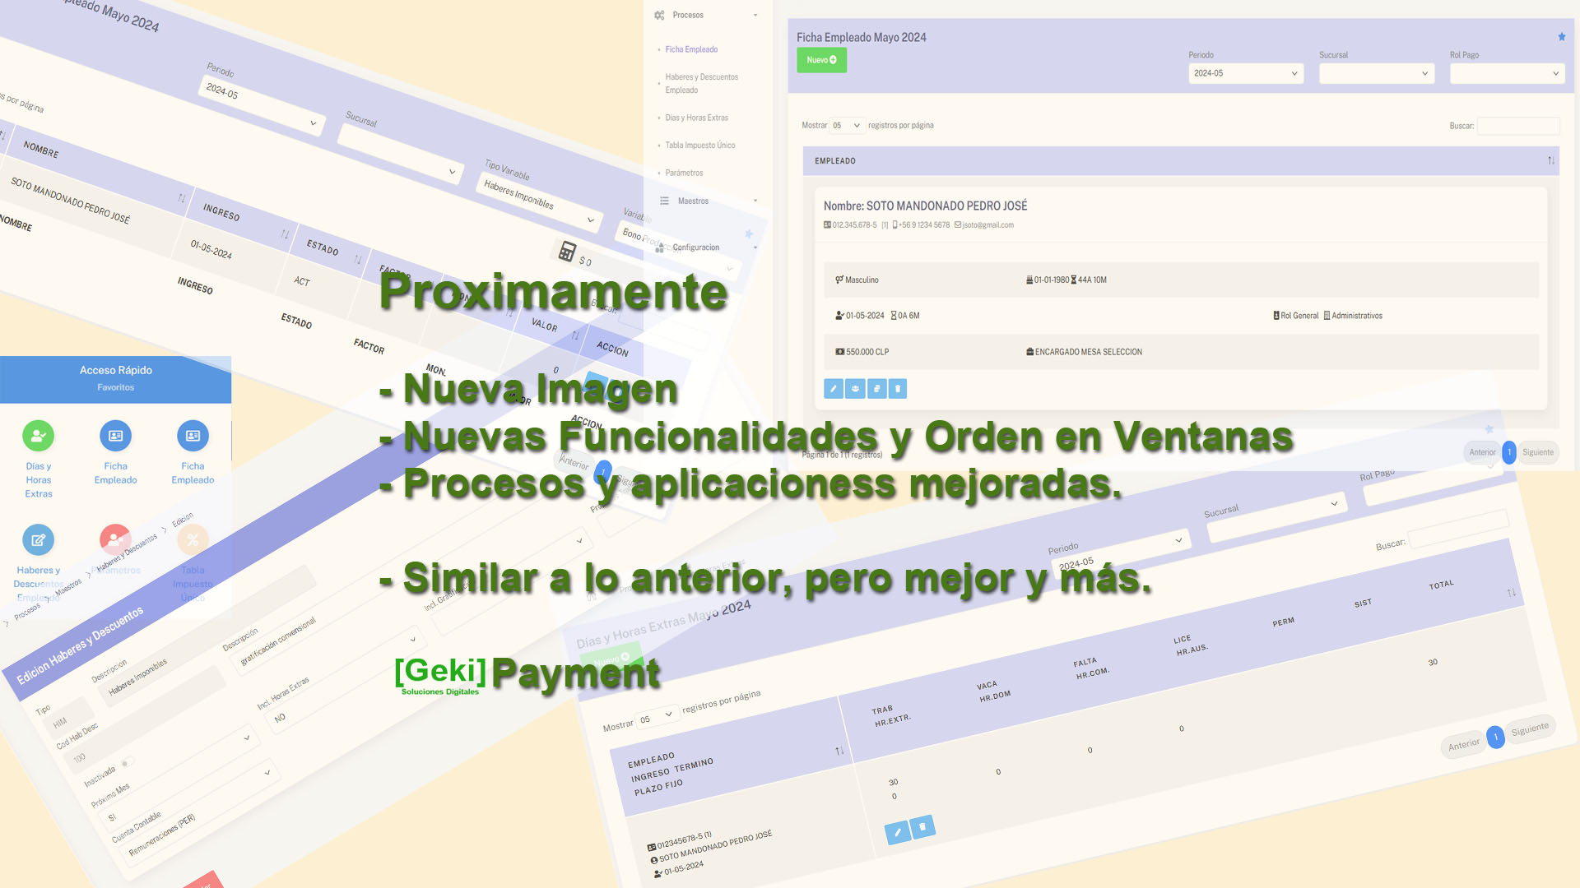Select Ficha Empleado in sidebar menu
This screenshot has height=888, width=1580.
pos(691,49)
